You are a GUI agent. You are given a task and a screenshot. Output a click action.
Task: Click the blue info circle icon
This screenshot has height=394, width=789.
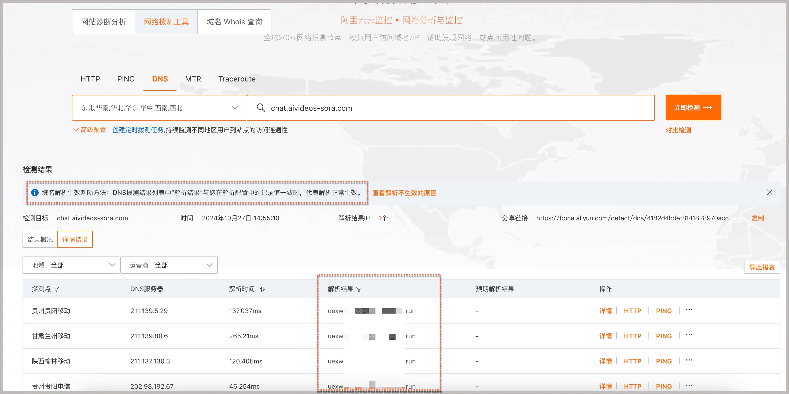pyautogui.click(x=35, y=192)
